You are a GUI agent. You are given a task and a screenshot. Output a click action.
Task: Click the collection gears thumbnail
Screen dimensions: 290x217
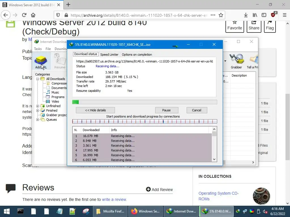pos(261,196)
